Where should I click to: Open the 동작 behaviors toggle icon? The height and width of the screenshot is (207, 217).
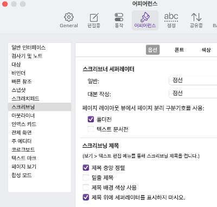pos(119,20)
